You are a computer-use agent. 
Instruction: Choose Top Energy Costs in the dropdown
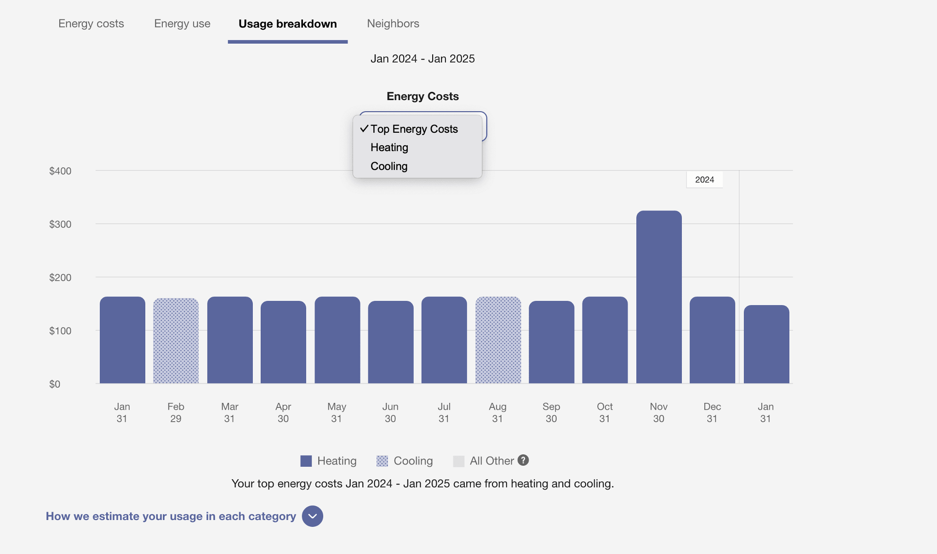(x=414, y=129)
